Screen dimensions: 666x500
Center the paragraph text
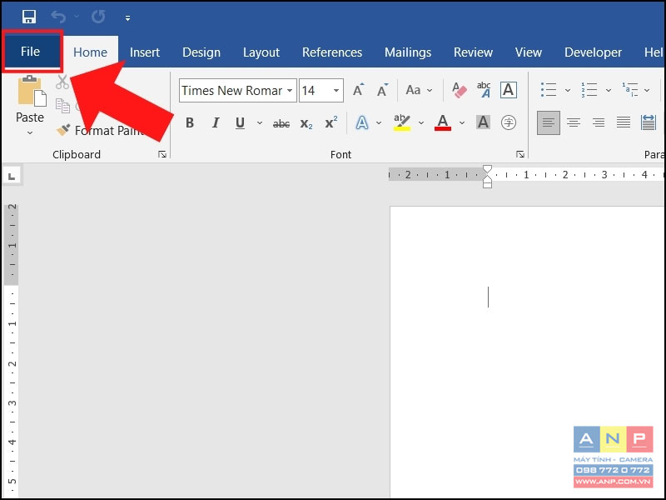pos(574,122)
